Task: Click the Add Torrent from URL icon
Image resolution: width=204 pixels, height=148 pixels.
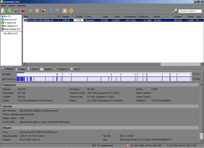Action: [x=9, y=11]
